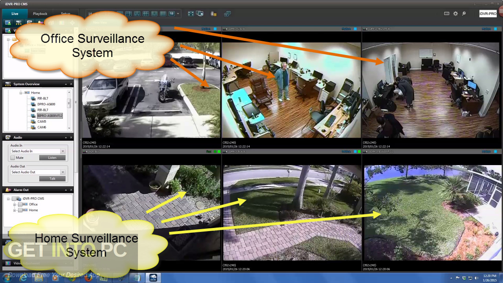Screen dimensions: 503x283
Task: Select CAM5 in the System Overview tree
Action: pos(41,121)
